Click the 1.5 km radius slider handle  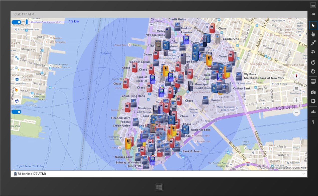tap(27, 22)
